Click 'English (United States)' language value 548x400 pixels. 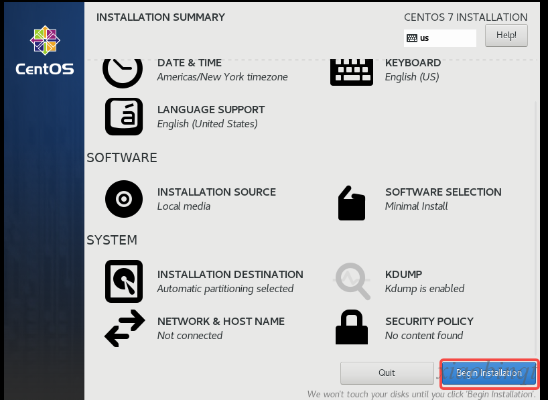tap(207, 124)
